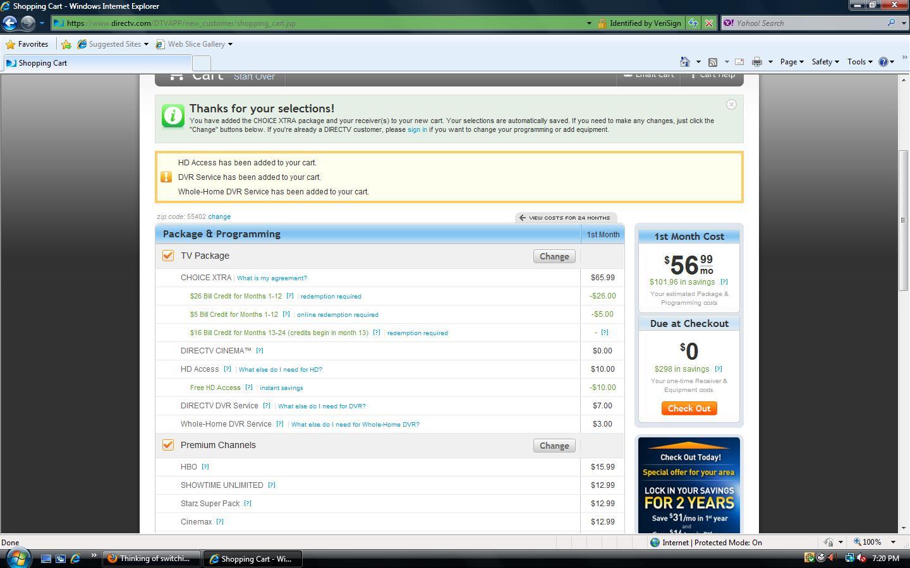Click the browser Back arrow button
Screen dimensions: 910x568
(9, 23)
